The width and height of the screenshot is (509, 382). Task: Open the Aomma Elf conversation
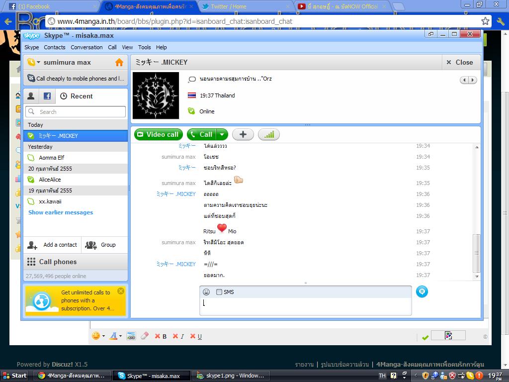click(76, 158)
